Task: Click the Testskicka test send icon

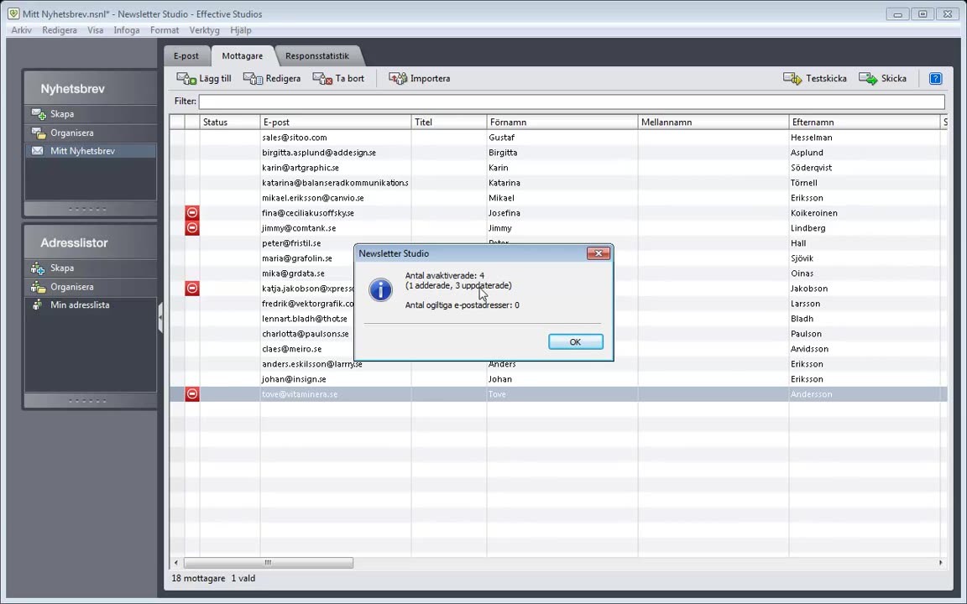Action: click(792, 78)
